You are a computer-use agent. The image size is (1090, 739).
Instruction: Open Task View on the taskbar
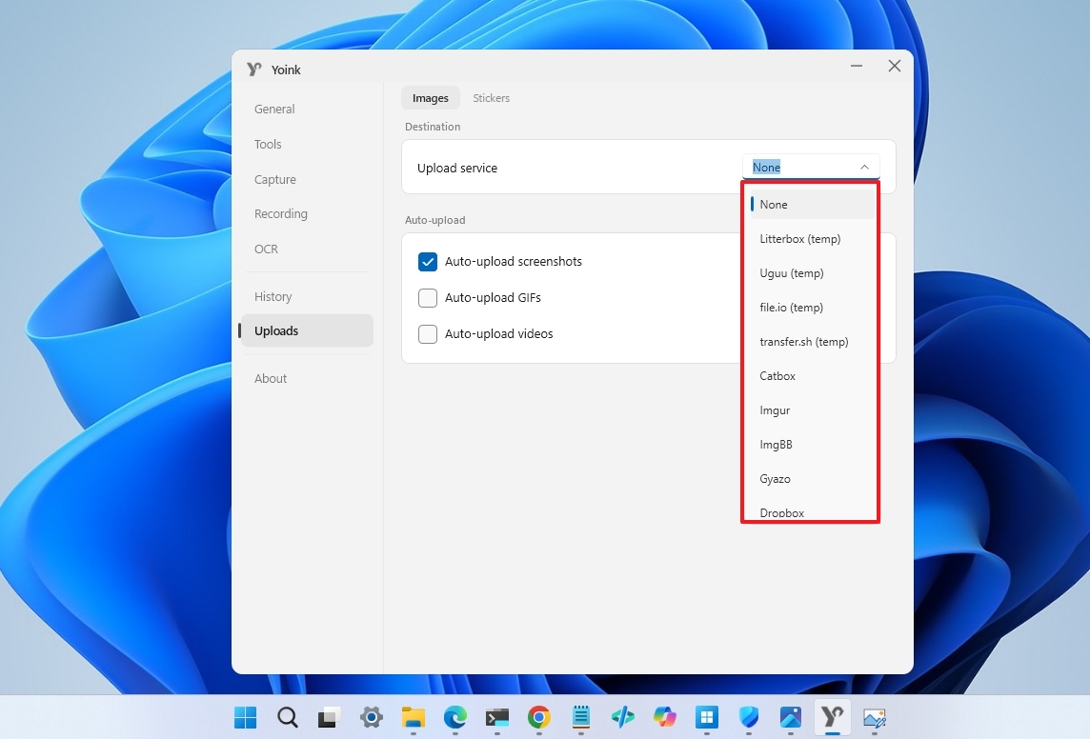[329, 717]
